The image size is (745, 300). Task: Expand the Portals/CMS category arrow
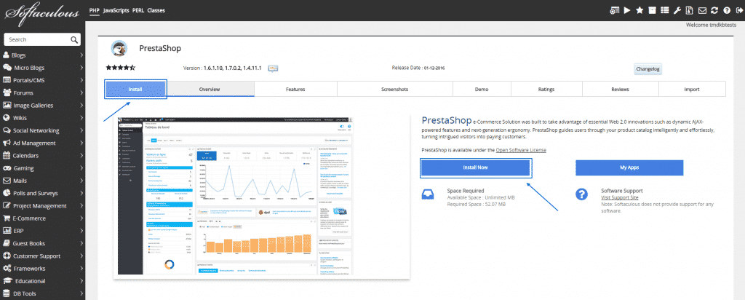[81, 80]
